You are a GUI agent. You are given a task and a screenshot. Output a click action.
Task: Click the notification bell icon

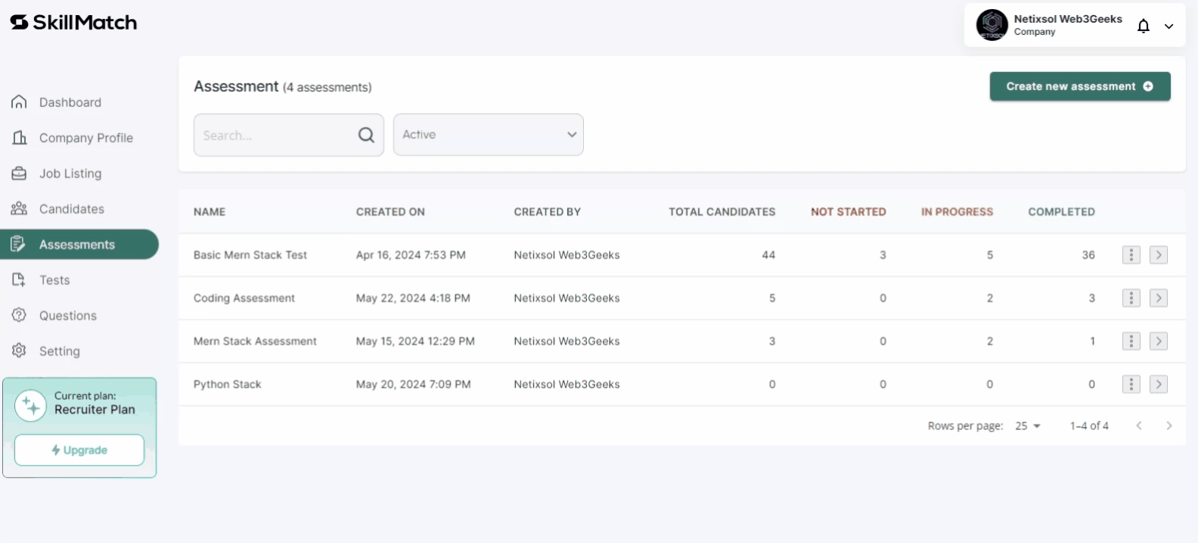click(x=1144, y=26)
